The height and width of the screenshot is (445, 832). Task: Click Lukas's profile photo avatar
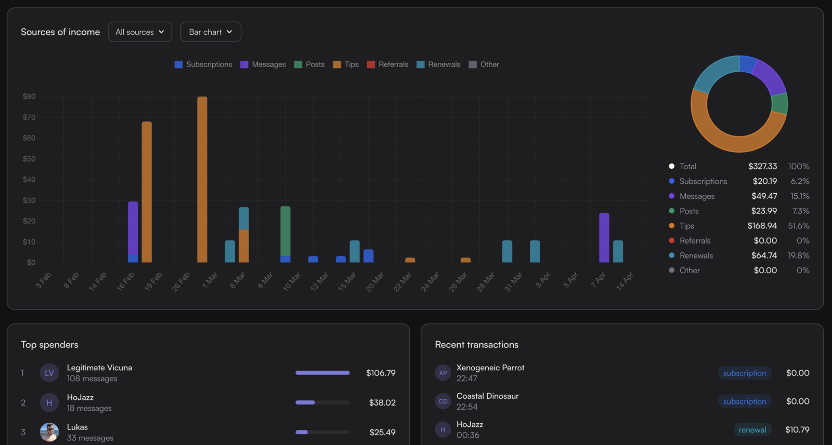pos(49,432)
